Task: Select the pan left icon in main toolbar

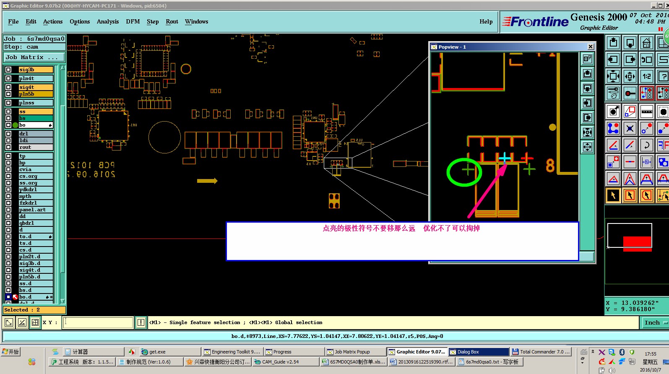Action: pyautogui.click(x=613, y=60)
